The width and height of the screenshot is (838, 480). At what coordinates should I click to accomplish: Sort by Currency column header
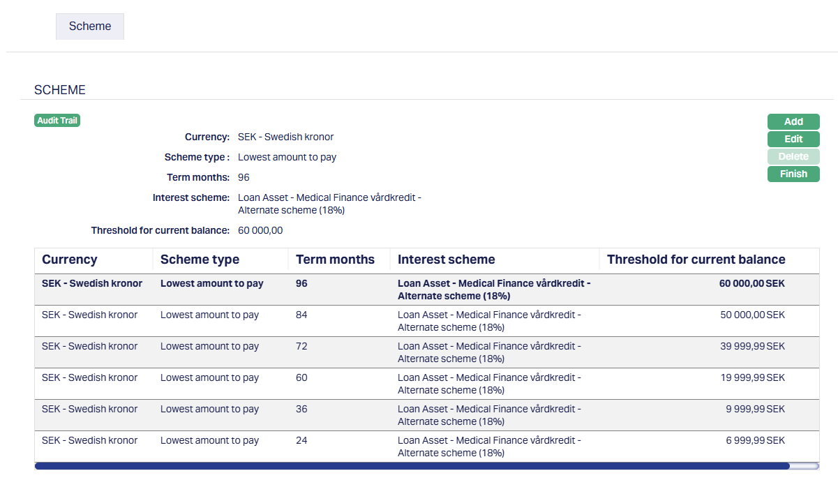pyautogui.click(x=70, y=260)
